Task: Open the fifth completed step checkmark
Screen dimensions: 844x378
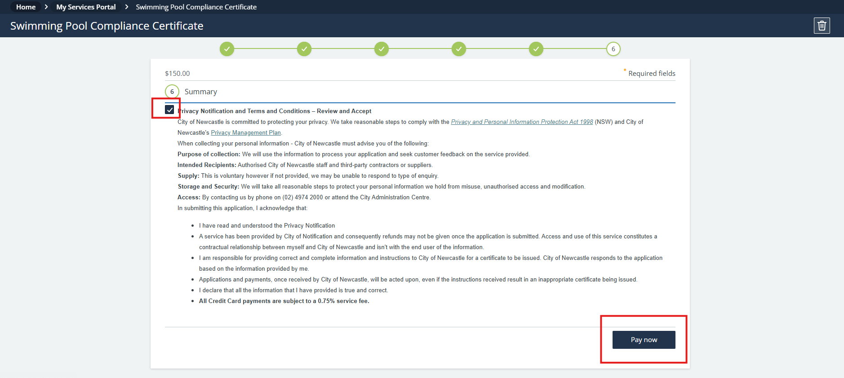Action: pyautogui.click(x=536, y=49)
